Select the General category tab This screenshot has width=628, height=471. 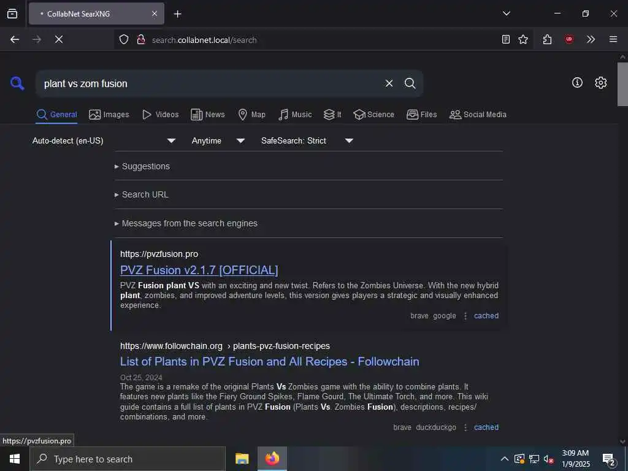tap(56, 115)
